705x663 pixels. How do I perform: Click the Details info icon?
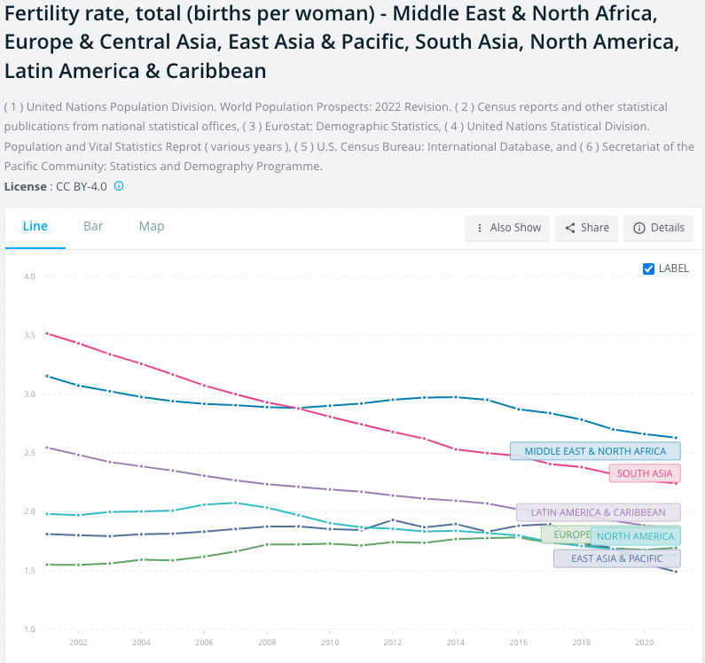coord(638,228)
